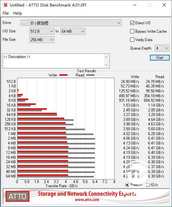Enable the Verify Data checkbox
This screenshot has width=172, height=207.
[132, 40]
